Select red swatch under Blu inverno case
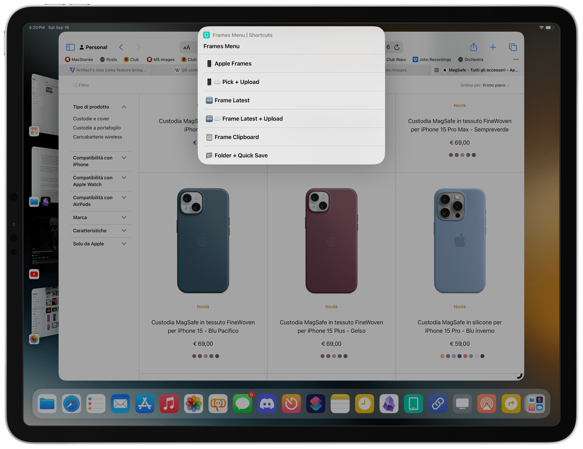Image resolution: width=583 pixels, height=449 pixels. coord(465,356)
